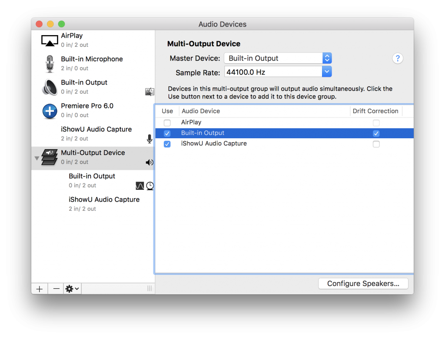Click the Configure Speakers button
Viewport: 445px width, 339px height.
(x=363, y=283)
